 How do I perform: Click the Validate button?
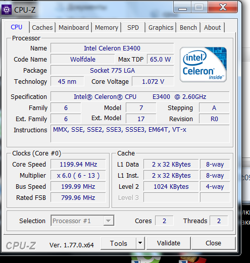[169, 243]
